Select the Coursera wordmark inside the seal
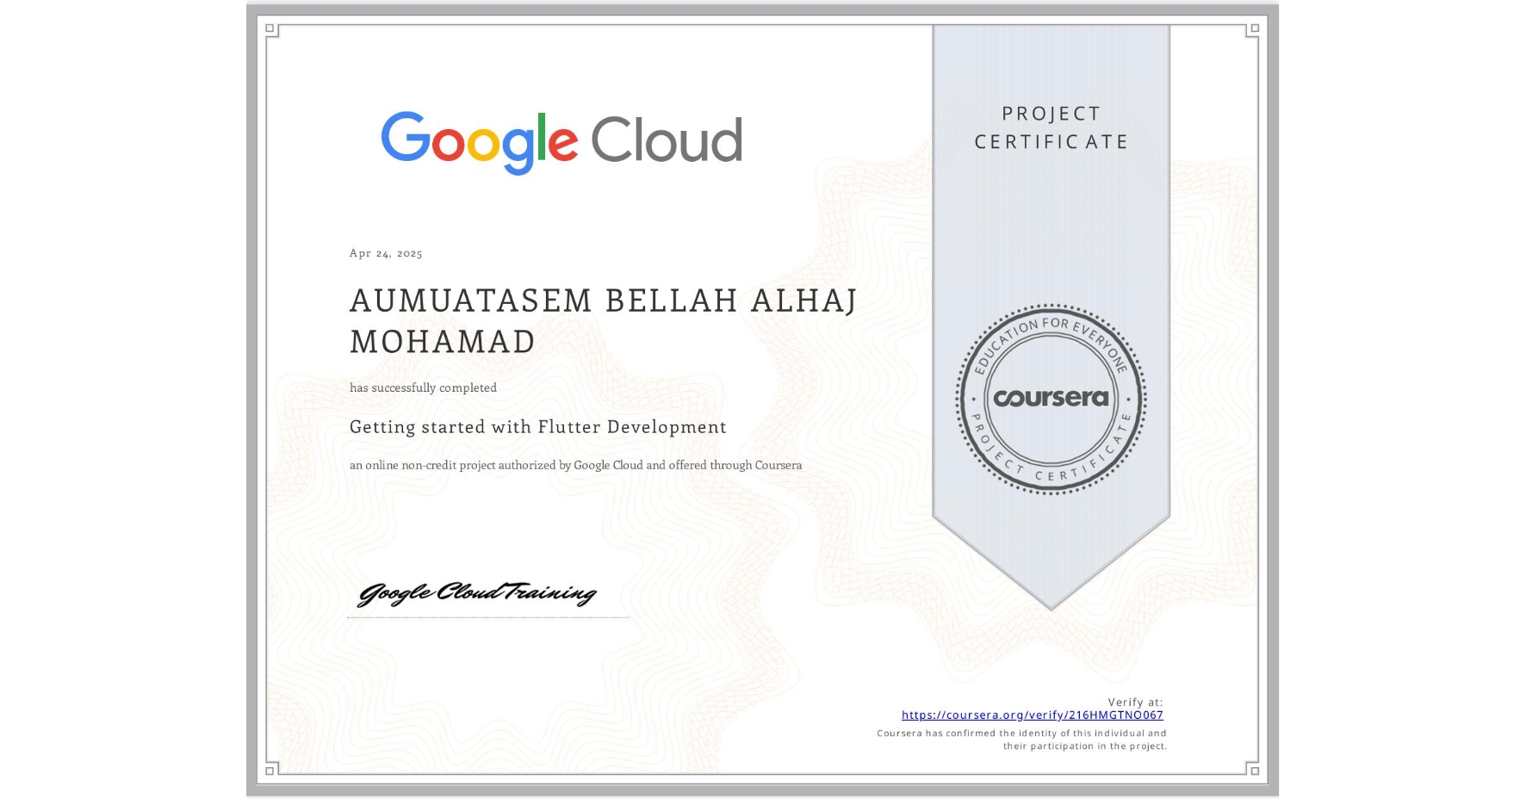Viewport: 1526px width, 799px height. point(1051,399)
